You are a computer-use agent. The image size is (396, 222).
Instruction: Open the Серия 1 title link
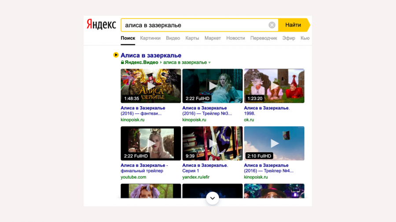point(205,168)
